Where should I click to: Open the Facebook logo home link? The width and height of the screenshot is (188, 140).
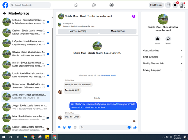point(5,5)
